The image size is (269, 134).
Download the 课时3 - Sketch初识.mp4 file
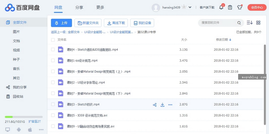click(163, 105)
